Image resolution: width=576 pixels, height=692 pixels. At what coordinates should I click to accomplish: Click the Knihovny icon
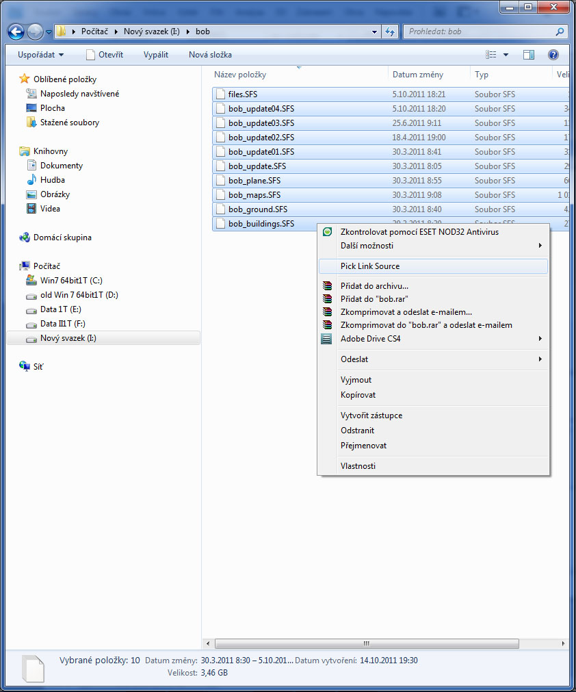tap(24, 151)
